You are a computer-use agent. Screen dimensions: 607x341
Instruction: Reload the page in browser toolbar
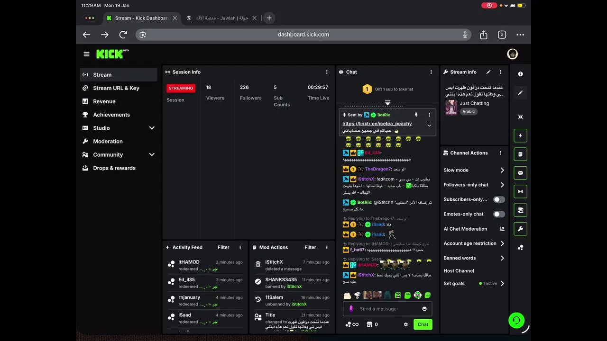[x=123, y=35]
